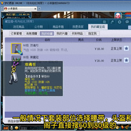Click the 上架状态 column header

[x=117, y=40]
